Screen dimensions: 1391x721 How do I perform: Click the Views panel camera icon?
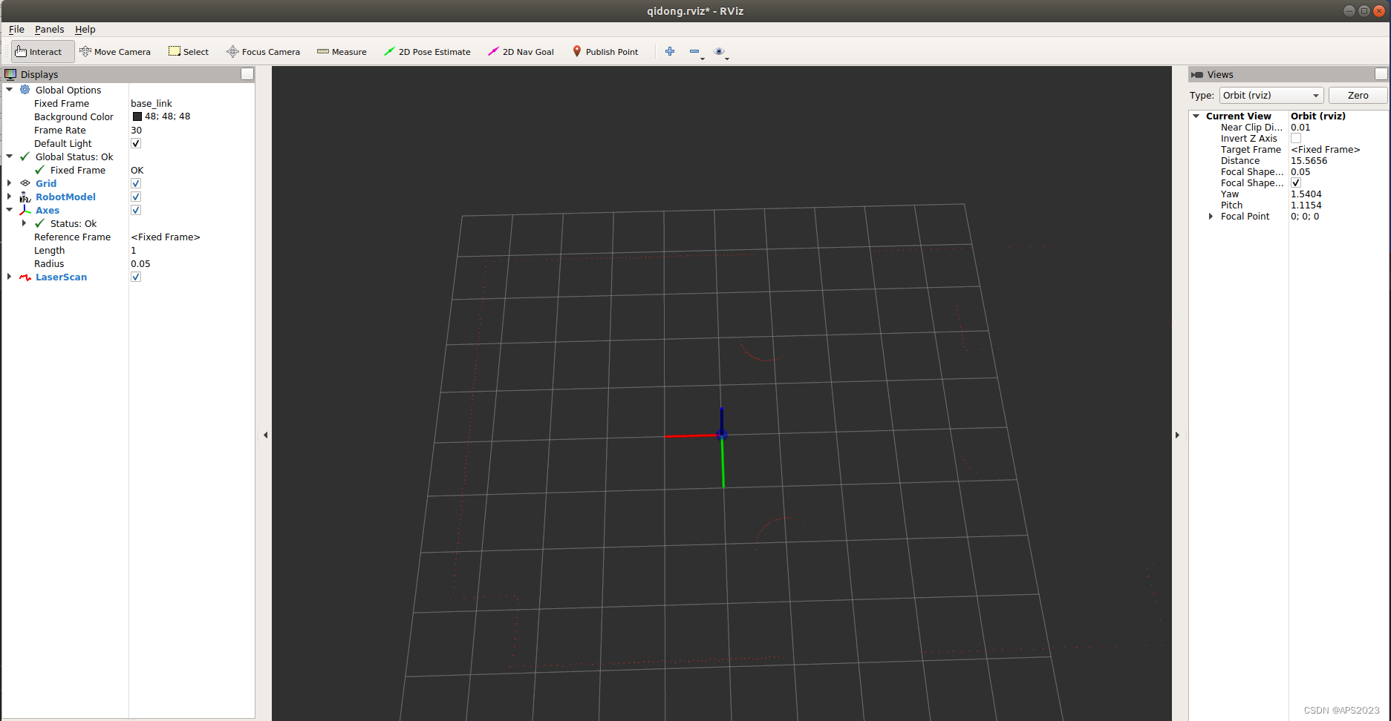tap(1197, 74)
